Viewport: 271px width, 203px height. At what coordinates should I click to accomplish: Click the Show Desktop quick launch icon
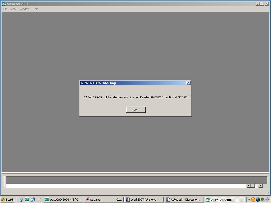click(21, 200)
